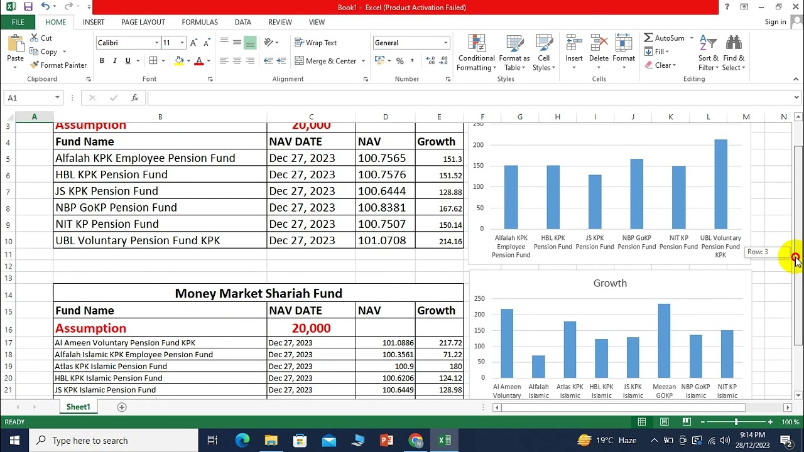Click the Clear eraser button

click(660, 65)
